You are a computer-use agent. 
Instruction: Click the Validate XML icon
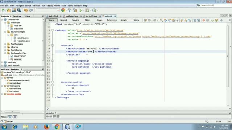point(216,20)
